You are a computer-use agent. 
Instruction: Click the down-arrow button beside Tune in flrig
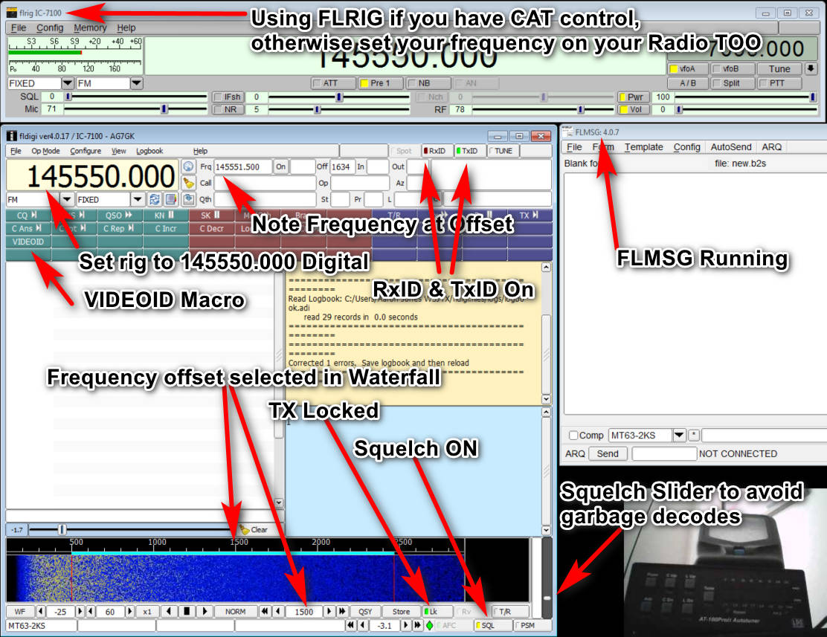(811, 68)
